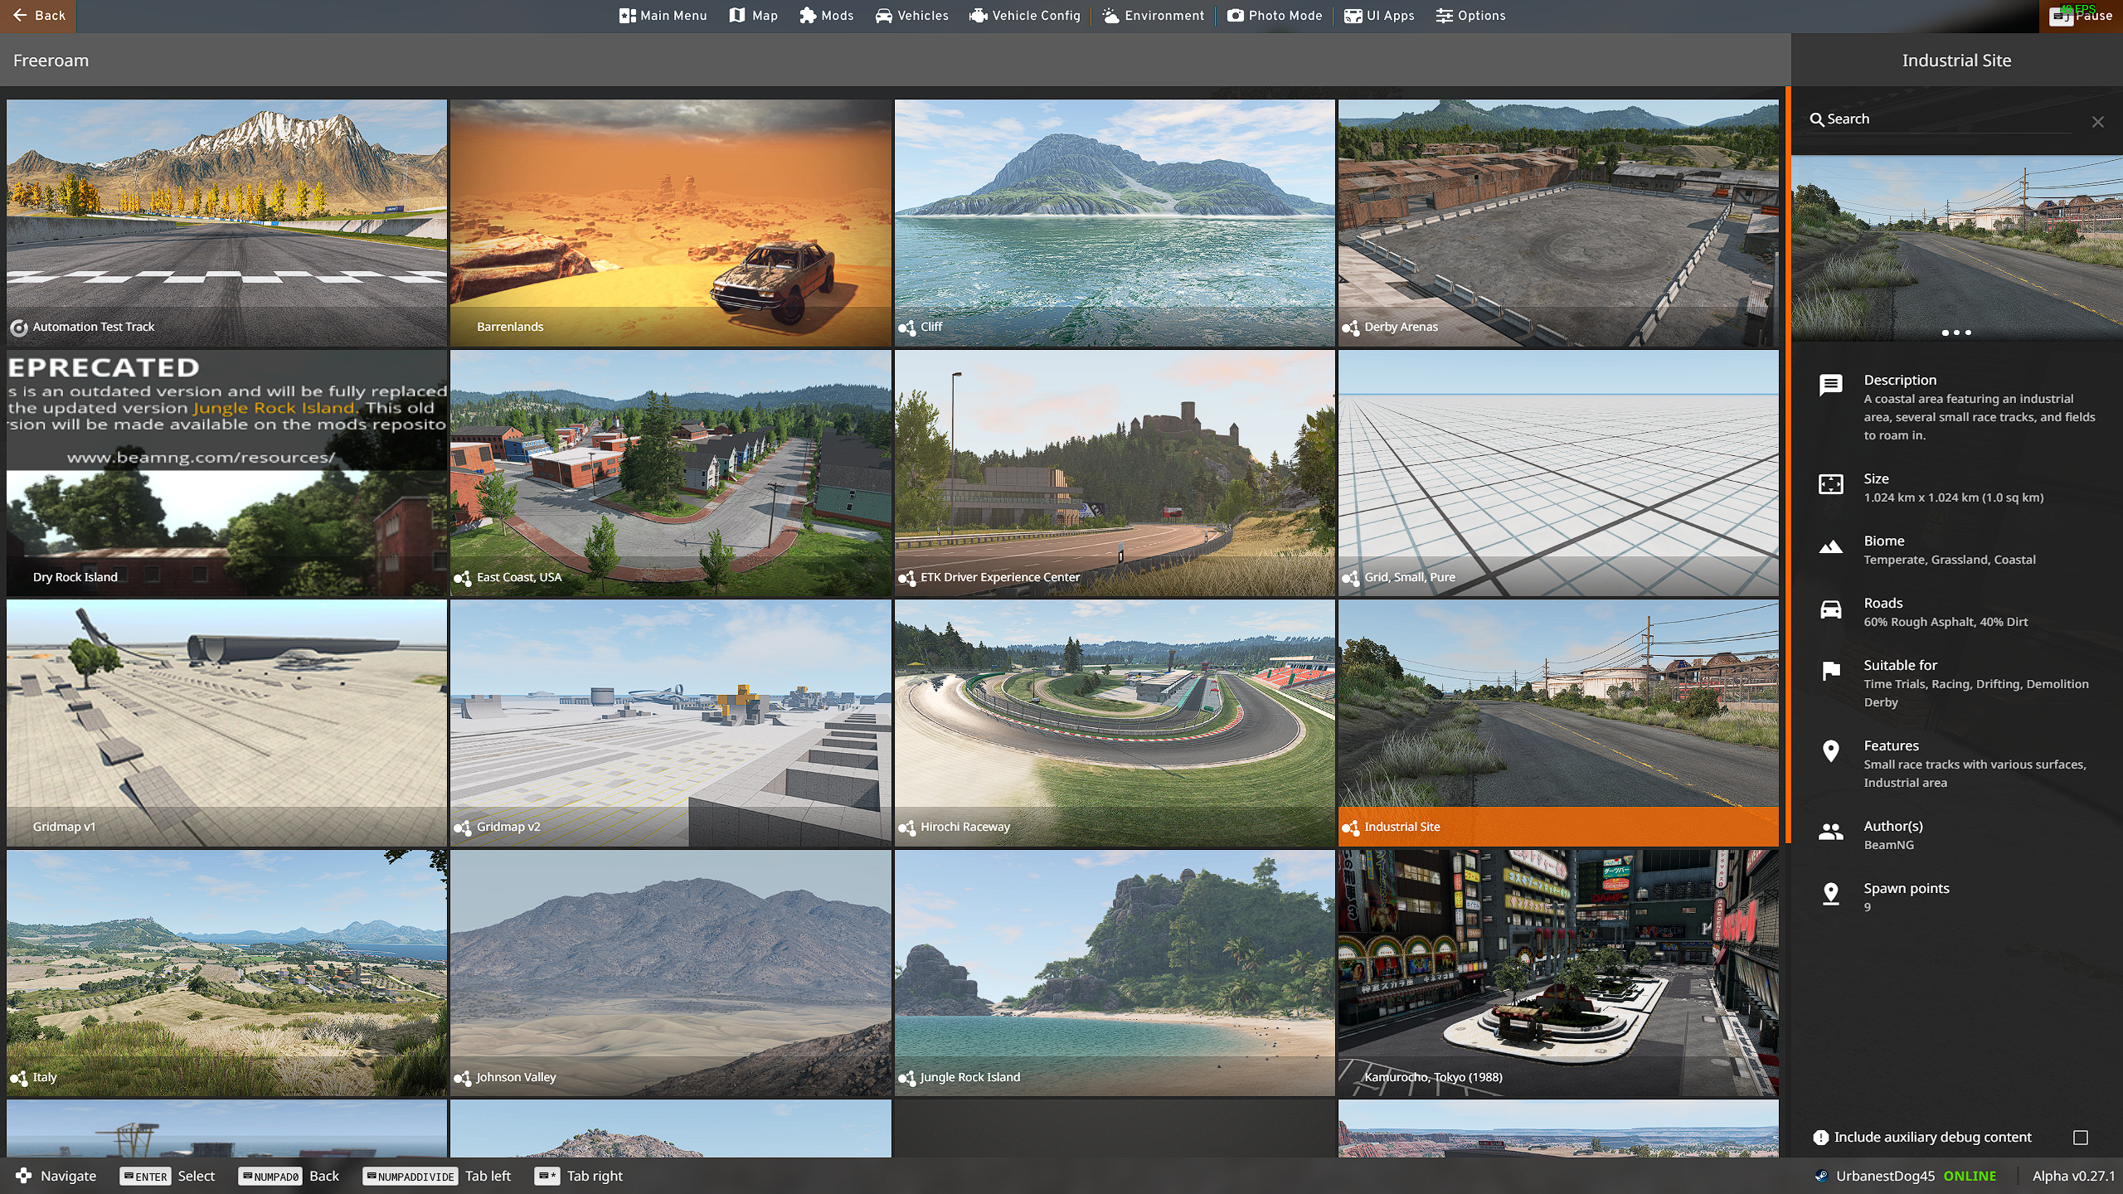The image size is (2123, 1194).
Task: Select the deprecated Dry Rock Island level
Action: coord(226,473)
